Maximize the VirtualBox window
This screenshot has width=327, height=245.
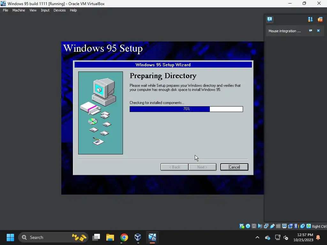pyautogui.click(x=304, y=3)
